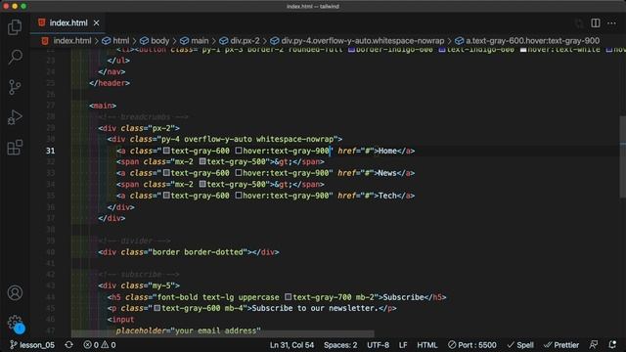Click the lesson_05 git branch indicator

32,345
